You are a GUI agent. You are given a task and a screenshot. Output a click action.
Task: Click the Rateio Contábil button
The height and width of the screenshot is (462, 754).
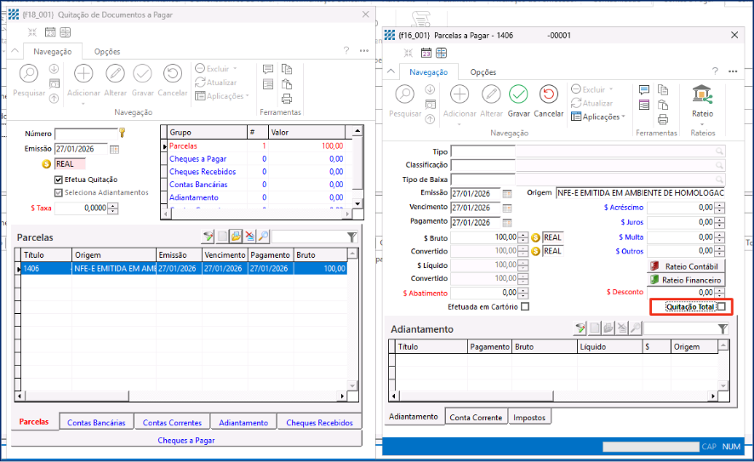[686, 265]
